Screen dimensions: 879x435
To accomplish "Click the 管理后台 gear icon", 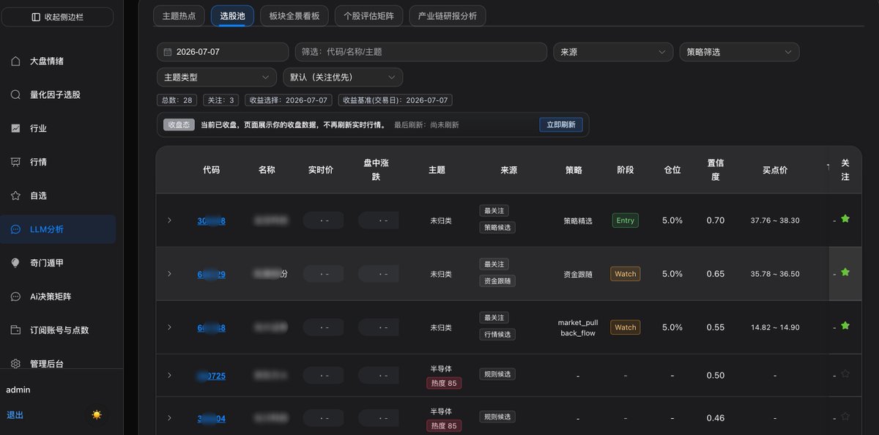I will [x=15, y=364].
